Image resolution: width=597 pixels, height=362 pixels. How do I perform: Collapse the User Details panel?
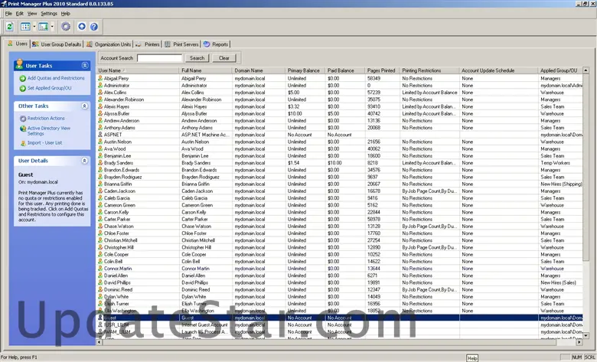83,161
